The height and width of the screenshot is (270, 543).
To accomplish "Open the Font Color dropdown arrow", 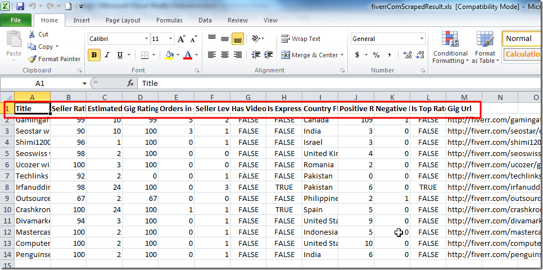I will click(196, 55).
